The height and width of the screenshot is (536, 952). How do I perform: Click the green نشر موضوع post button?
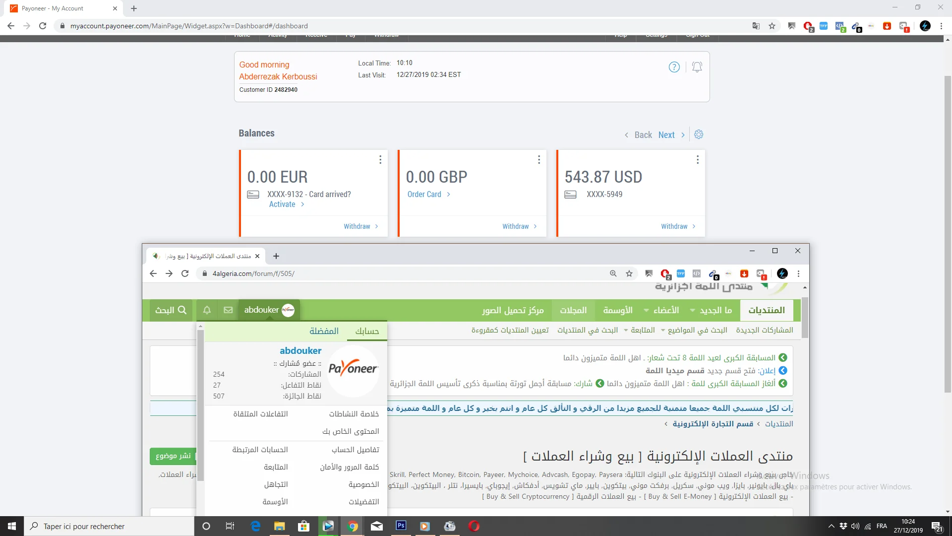point(173,456)
